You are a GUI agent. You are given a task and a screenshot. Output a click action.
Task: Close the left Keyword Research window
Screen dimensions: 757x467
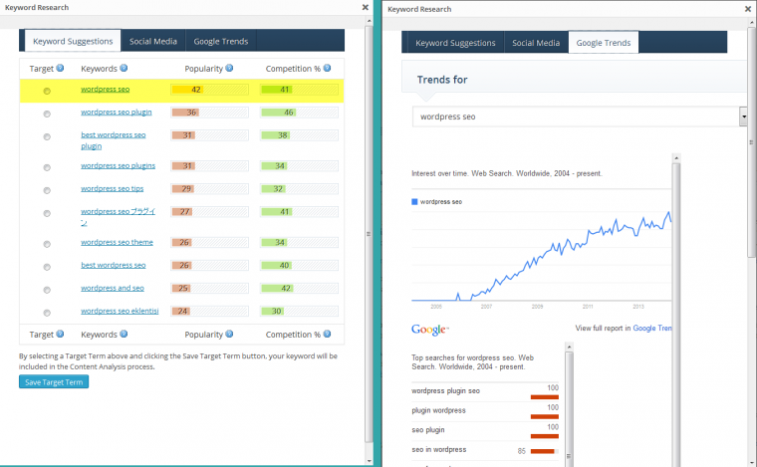(365, 7)
